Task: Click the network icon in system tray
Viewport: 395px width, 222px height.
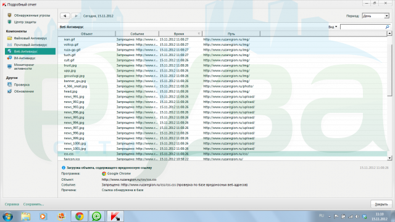Action: 351,216
